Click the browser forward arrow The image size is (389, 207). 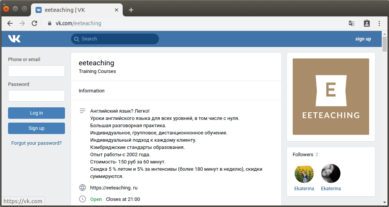(x=22, y=23)
